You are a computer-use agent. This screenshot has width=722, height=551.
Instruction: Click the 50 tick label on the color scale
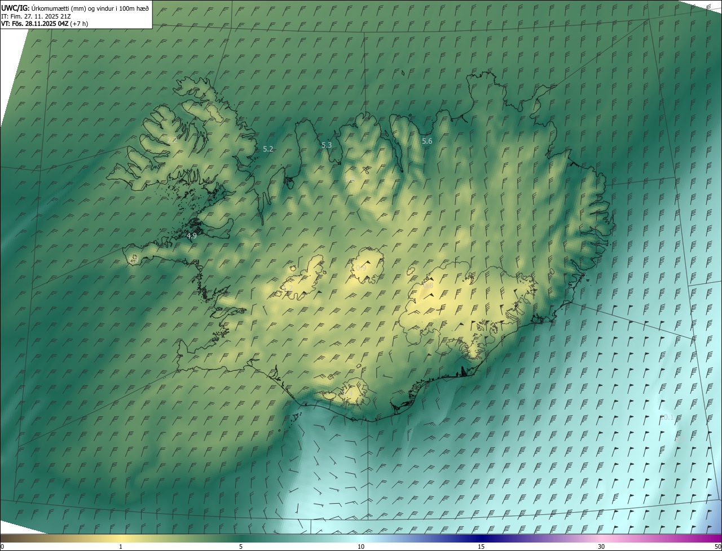coord(717,547)
